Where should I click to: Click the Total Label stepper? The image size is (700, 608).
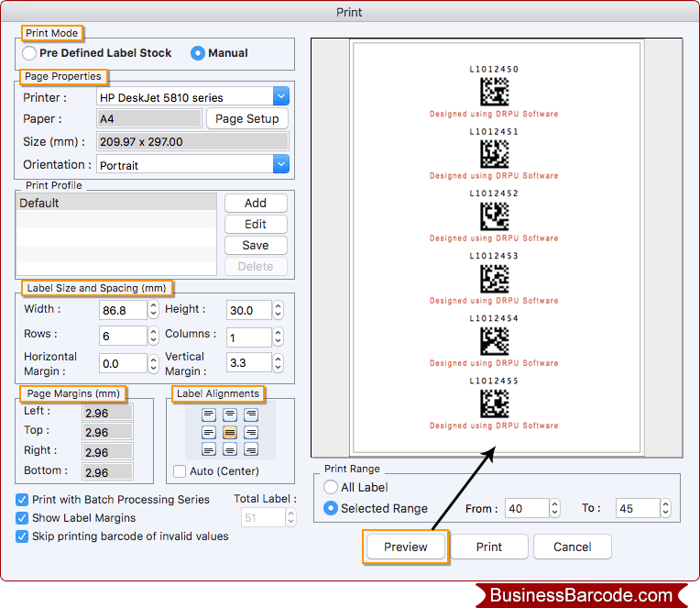pyautogui.click(x=290, y=517)
